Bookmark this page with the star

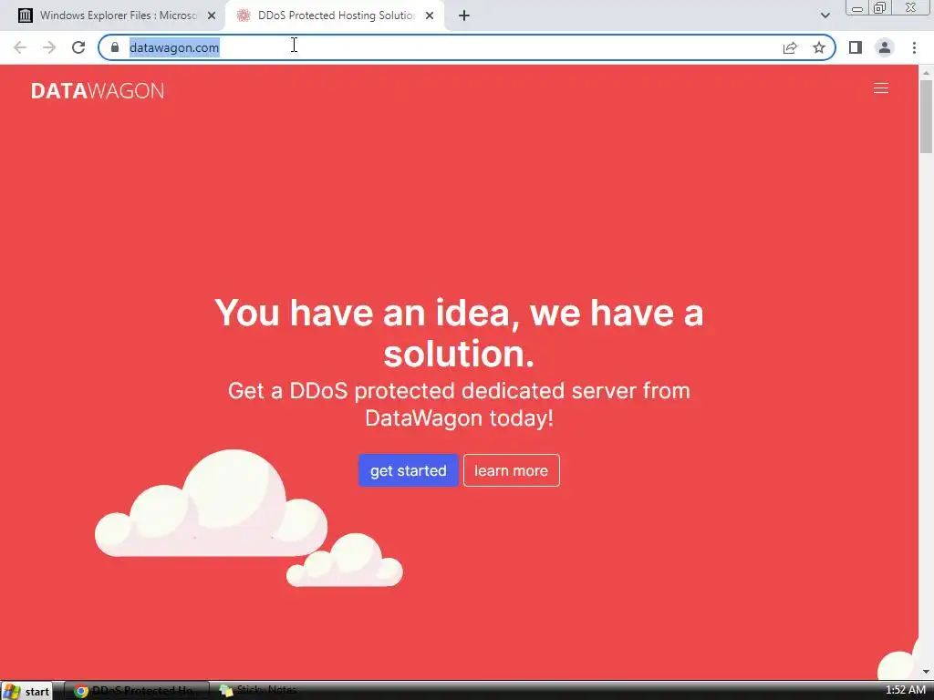coord(819,47)
